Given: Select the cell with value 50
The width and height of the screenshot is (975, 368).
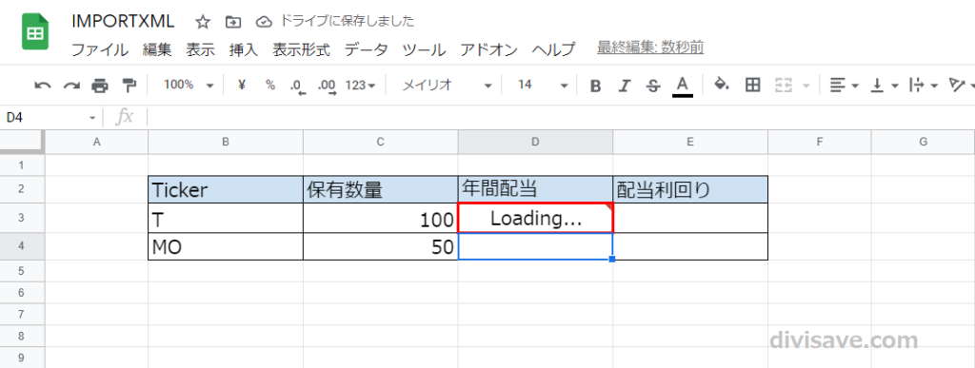Looking at the screenshot, I should 381,247.
